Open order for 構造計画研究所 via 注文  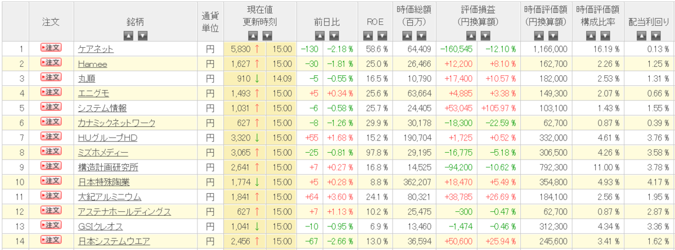click(51, 166)
